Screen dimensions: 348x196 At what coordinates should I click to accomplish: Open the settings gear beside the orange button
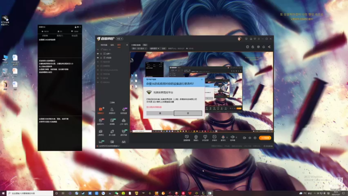tap(255, 138)
